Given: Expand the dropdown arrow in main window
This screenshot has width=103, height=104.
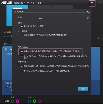Looking at the screenshot, I should tap(99, 38).
